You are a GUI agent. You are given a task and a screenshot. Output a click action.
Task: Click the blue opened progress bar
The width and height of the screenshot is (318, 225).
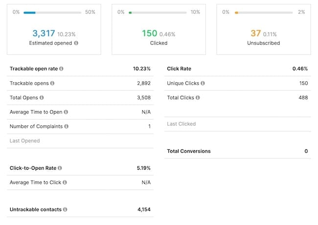pyautogui.click(x=29, y=12)
